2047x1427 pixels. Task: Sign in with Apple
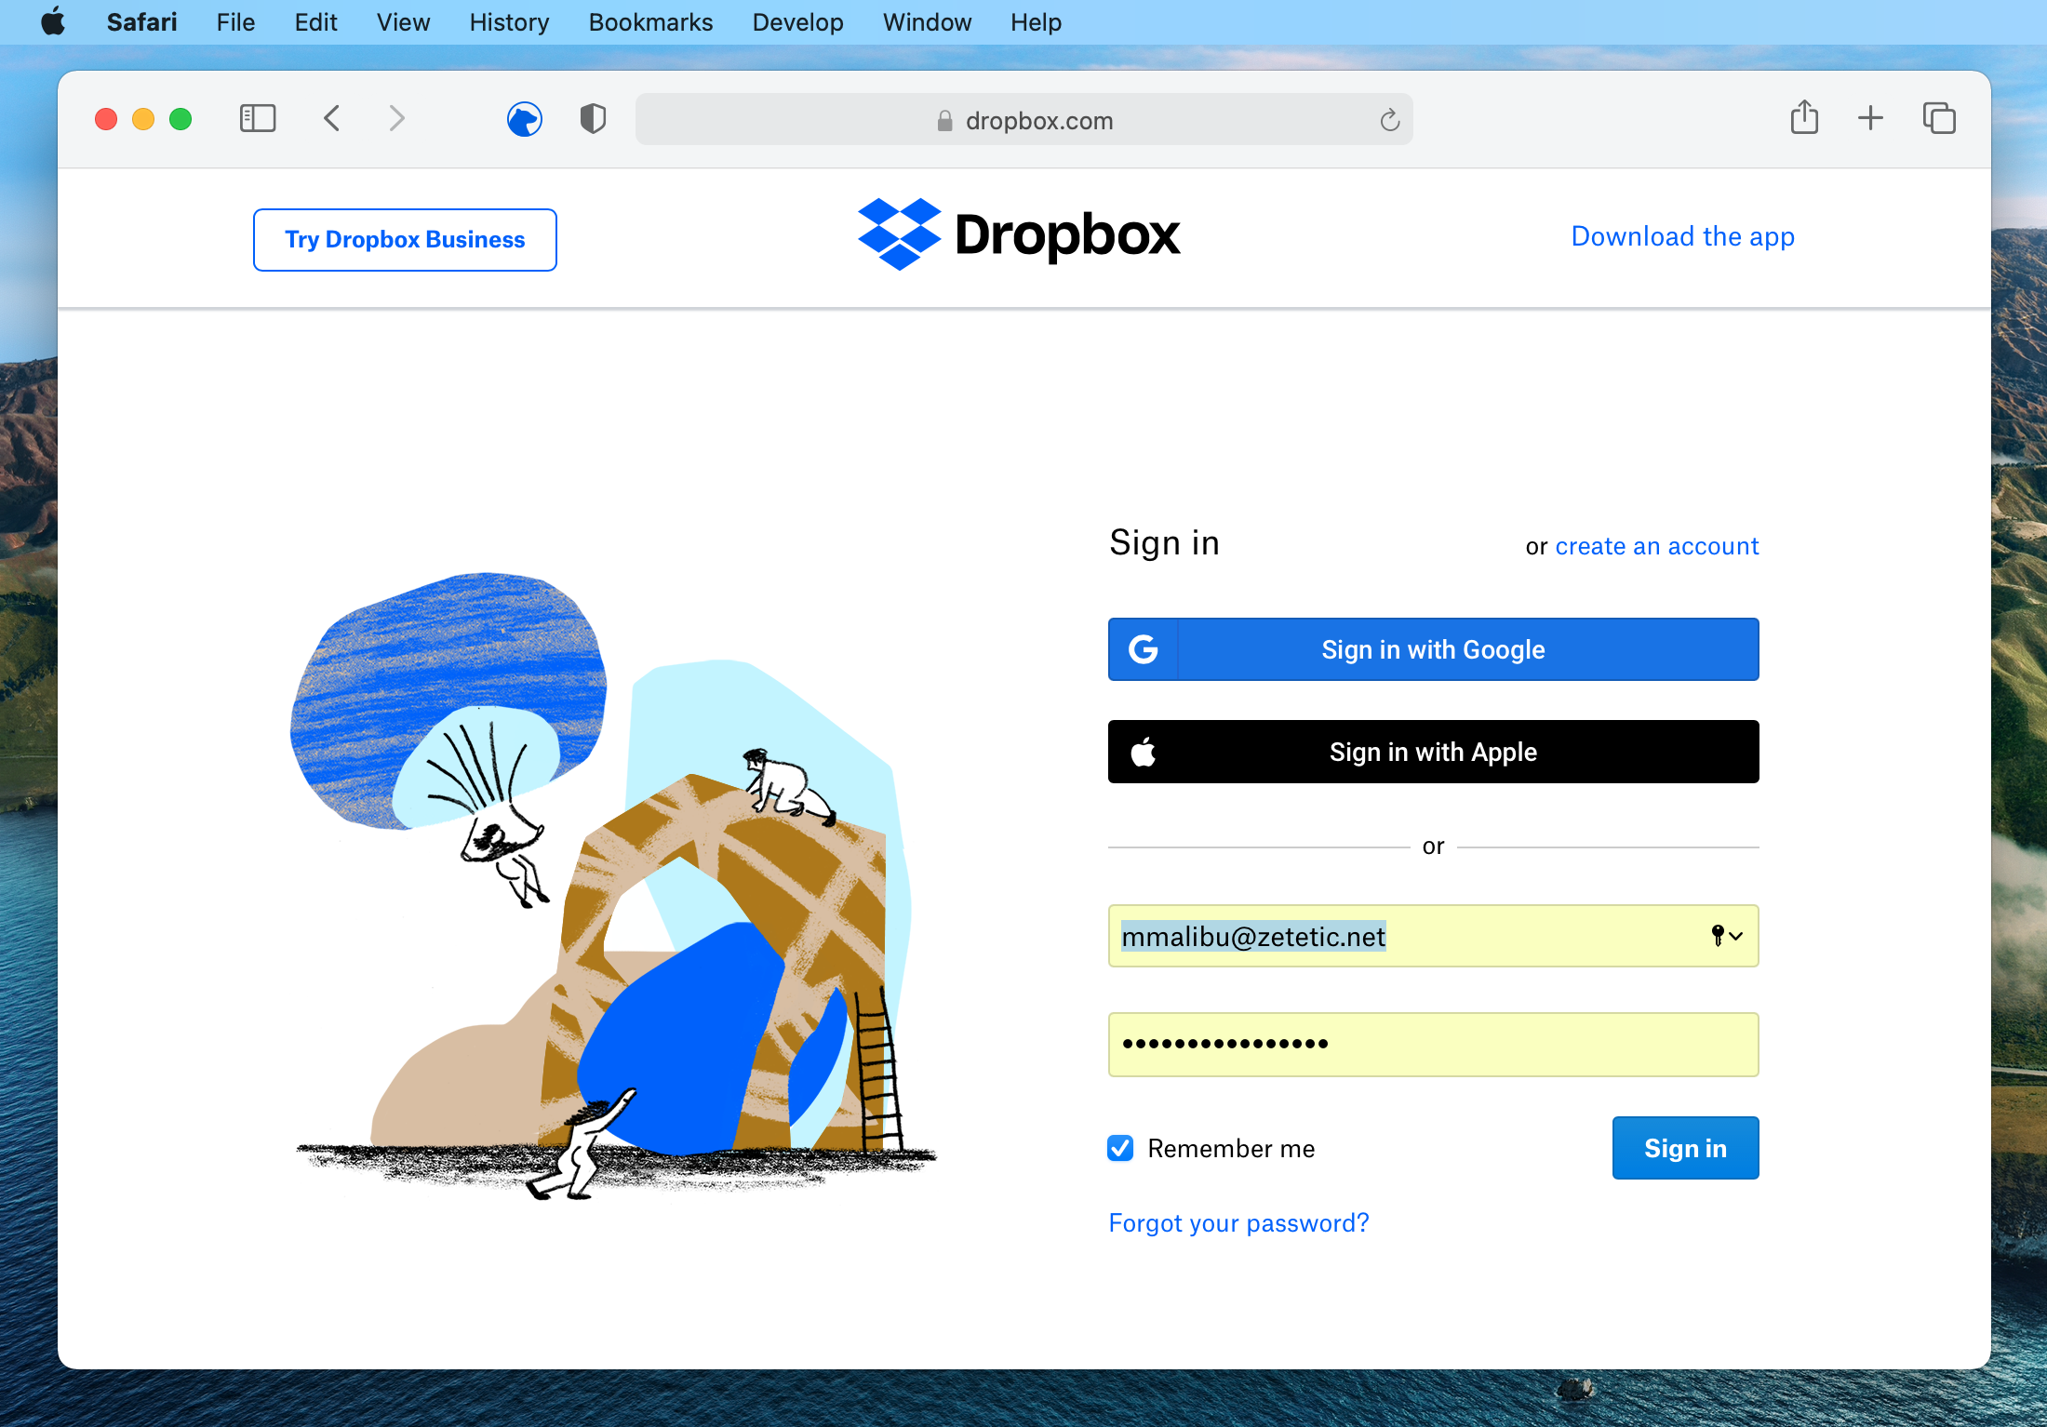1433,752
